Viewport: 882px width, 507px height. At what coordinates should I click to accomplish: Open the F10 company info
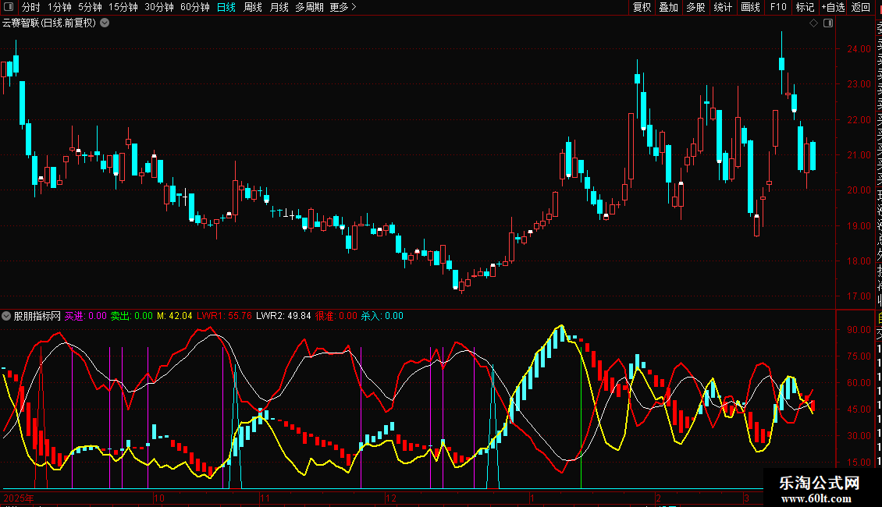pos(778,7)
